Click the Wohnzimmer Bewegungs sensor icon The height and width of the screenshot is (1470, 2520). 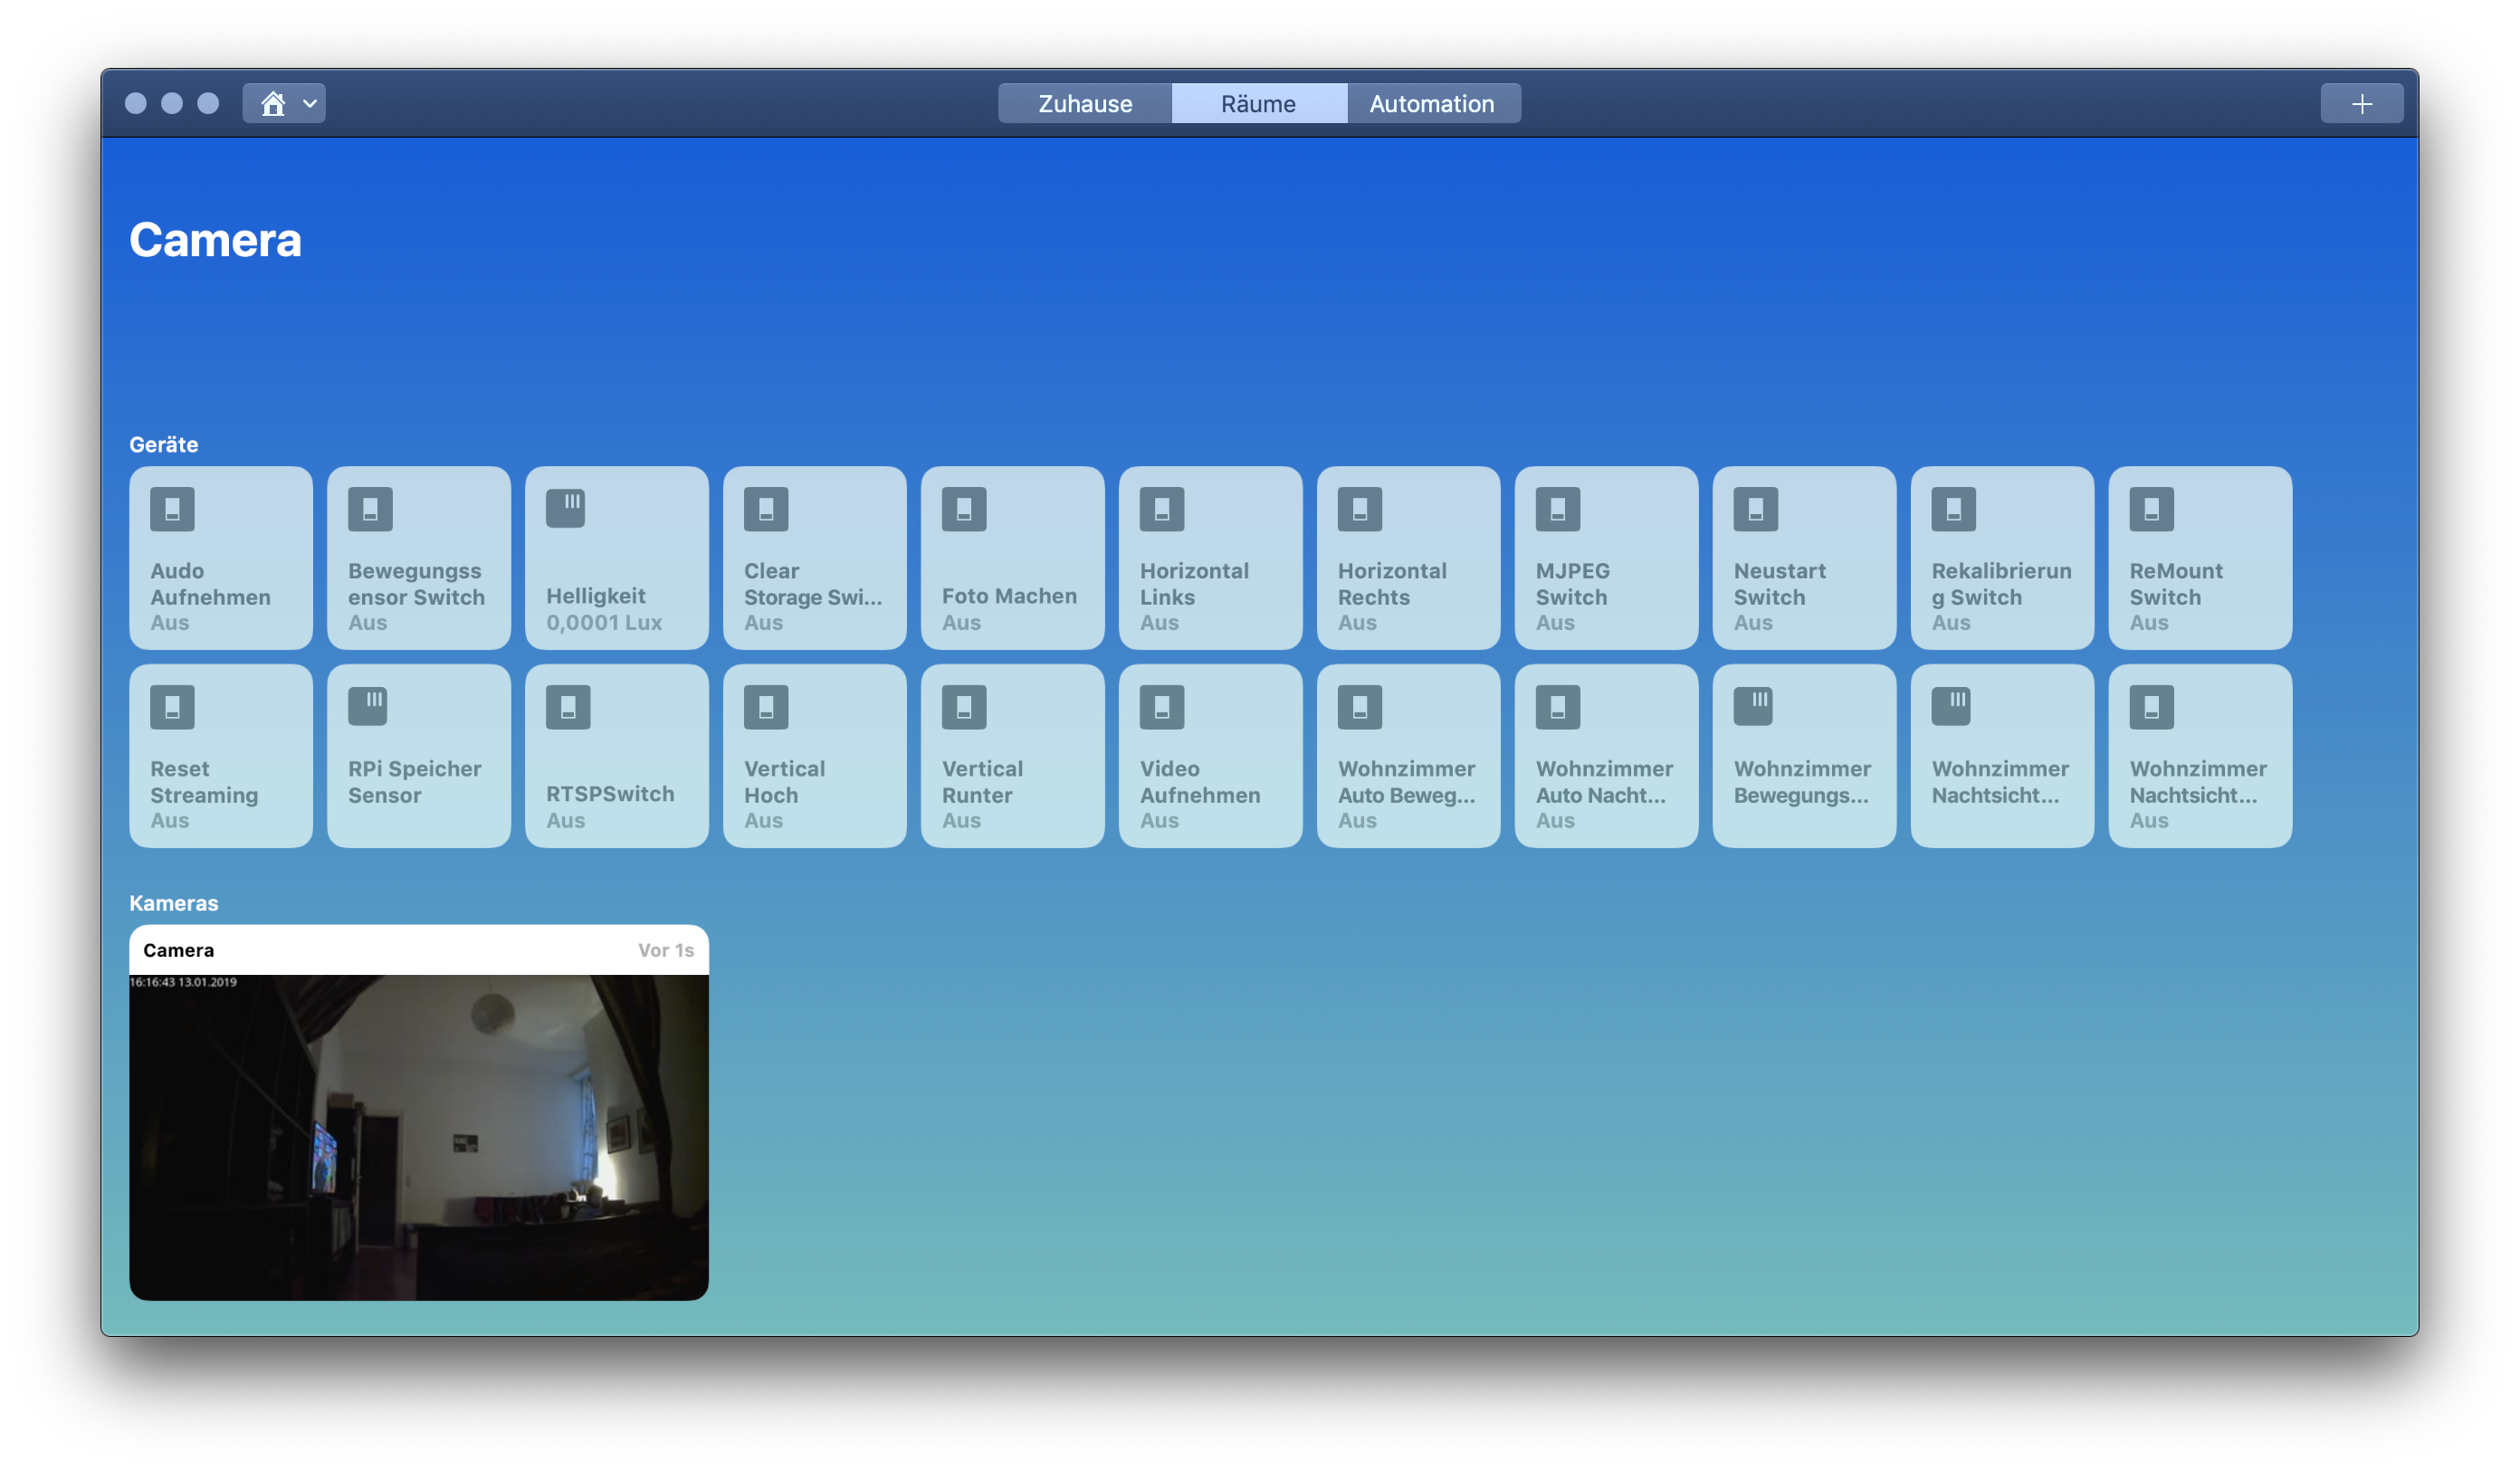coord(1754,706)
